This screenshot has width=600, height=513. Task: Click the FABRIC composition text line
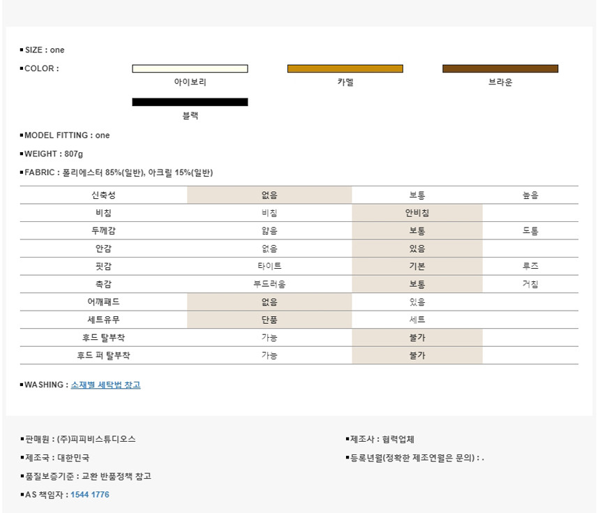click(119, 172)
